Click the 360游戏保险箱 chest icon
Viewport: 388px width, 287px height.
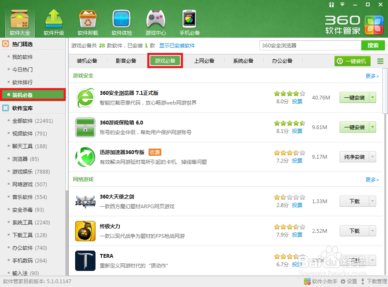click(85, 127)
